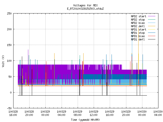Click the black NPD1 defl legend line

(x=152, y=39)
